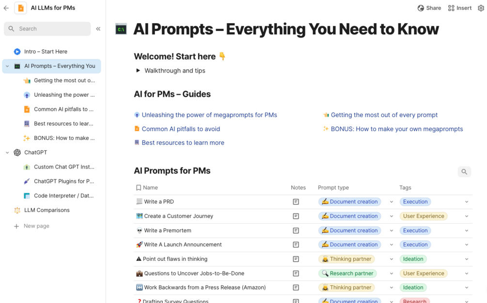Open the LLM Comparisons page

click(47, 210)
